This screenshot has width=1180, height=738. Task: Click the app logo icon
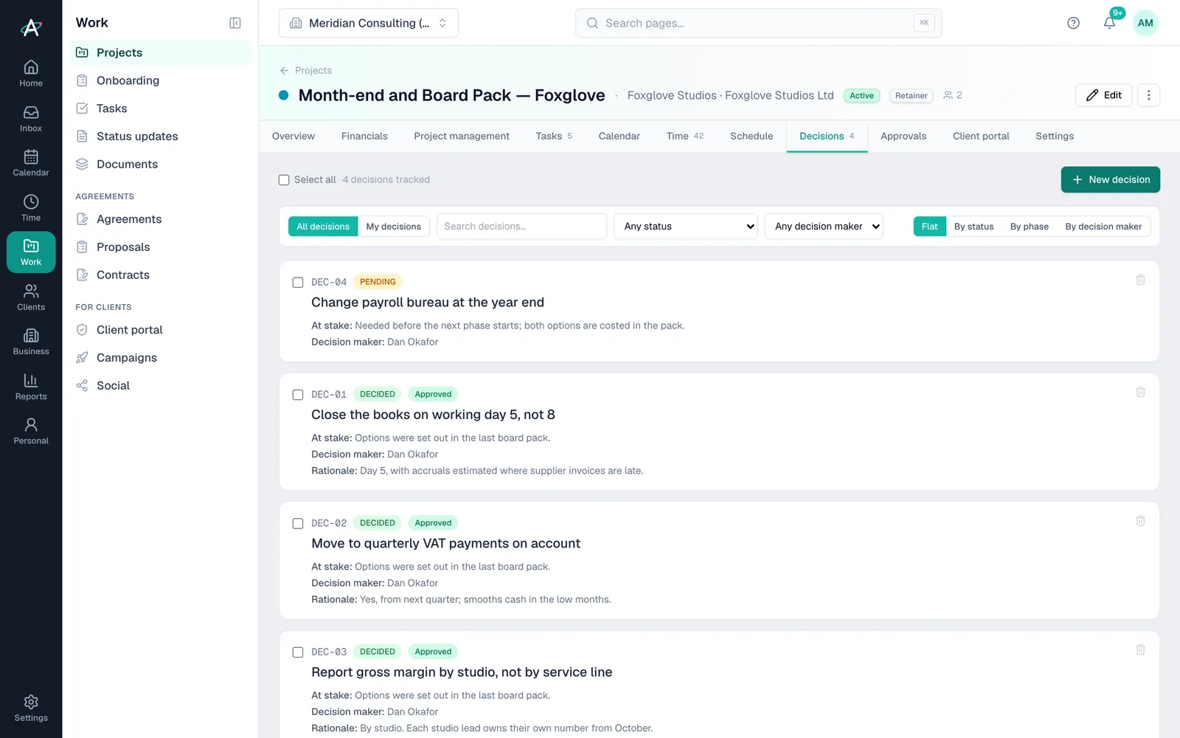31,27
